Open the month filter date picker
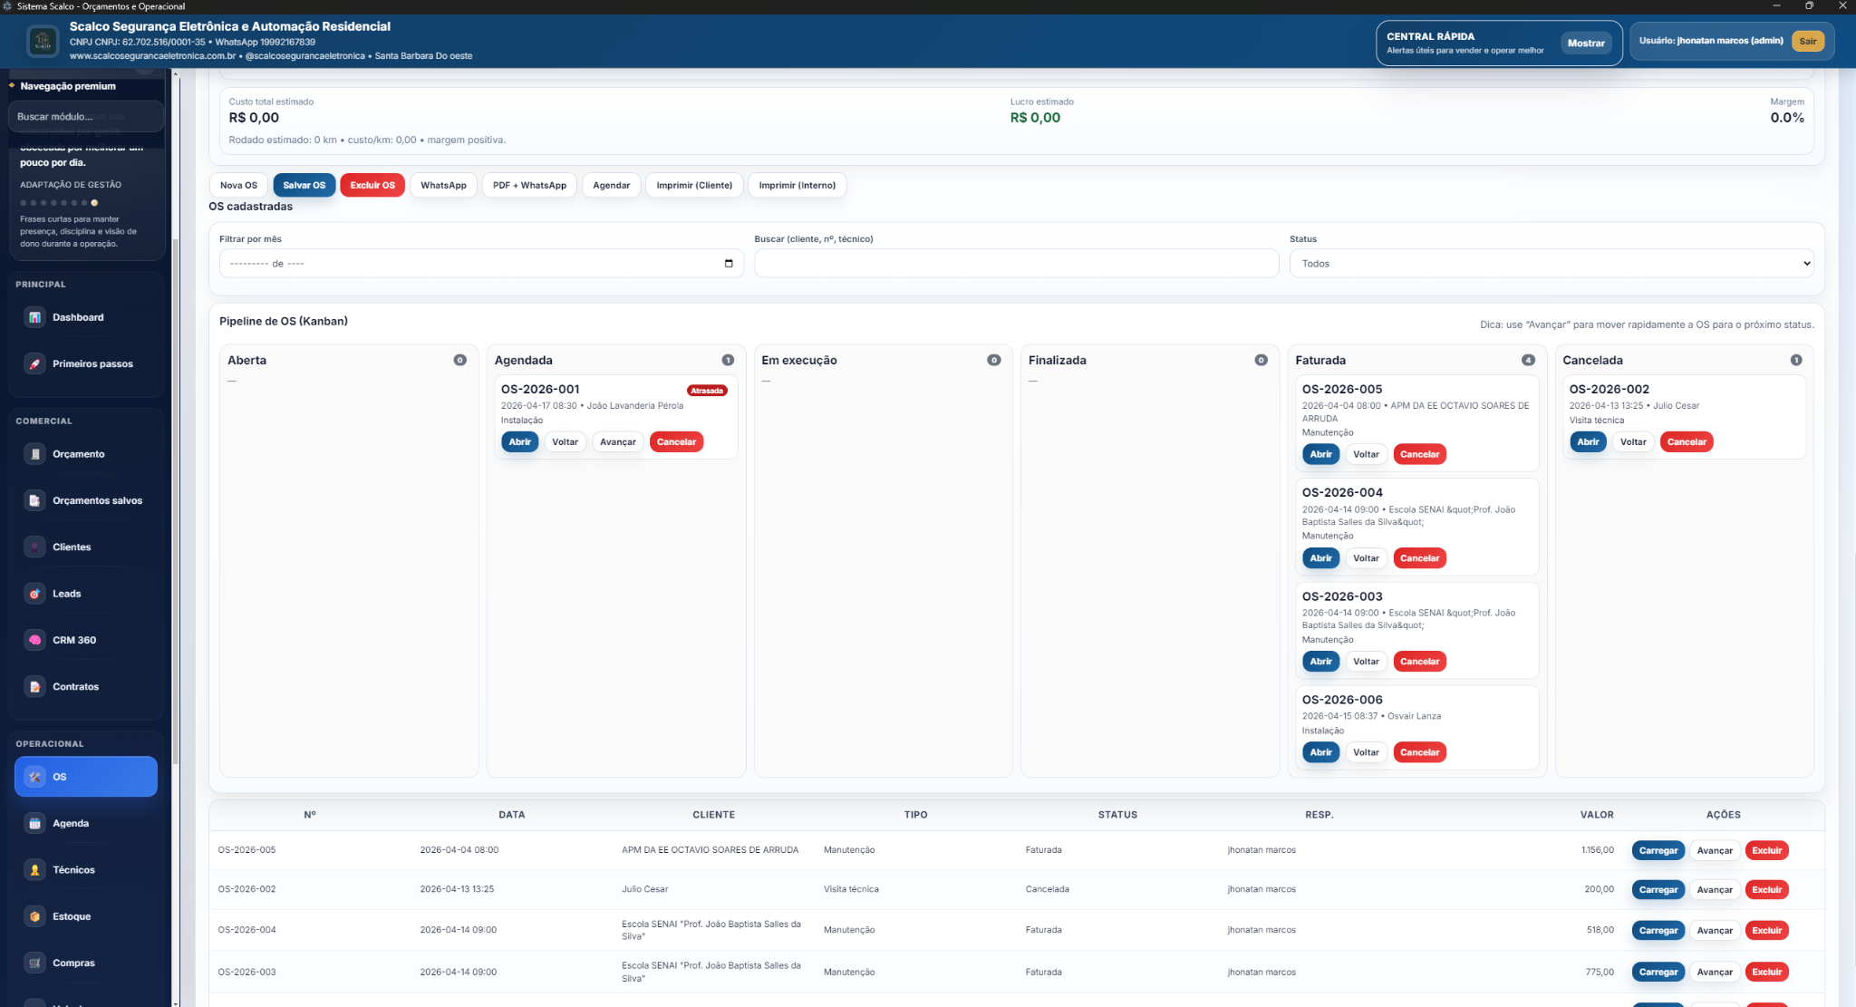This screenshot has height=1007, width=1856. tap(729, 263)
